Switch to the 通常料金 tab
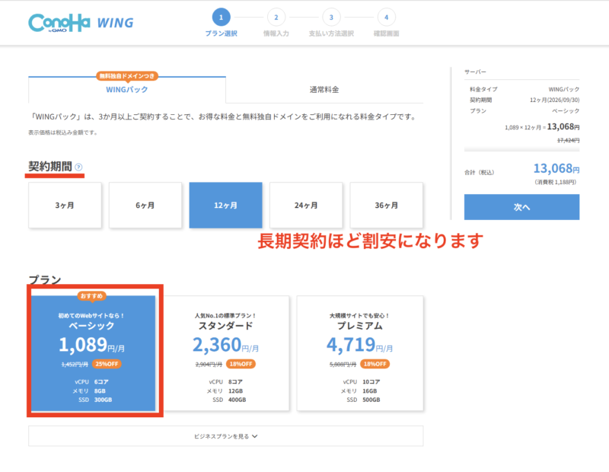609x472 pixels. 324,90
